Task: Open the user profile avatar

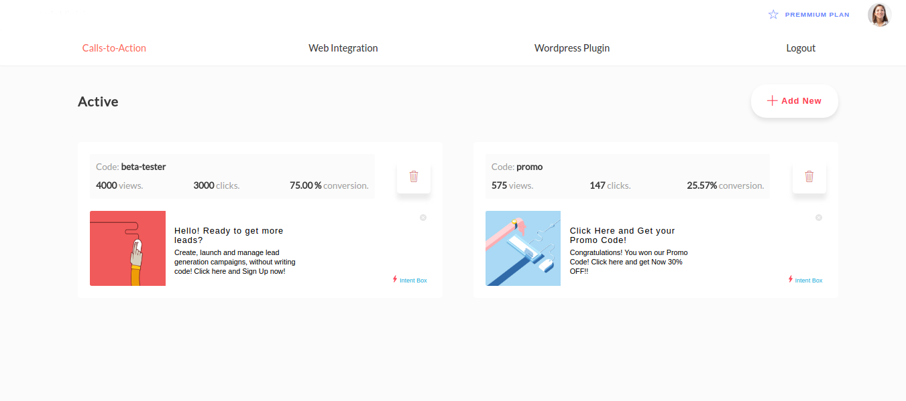Action: coord(879,15)
